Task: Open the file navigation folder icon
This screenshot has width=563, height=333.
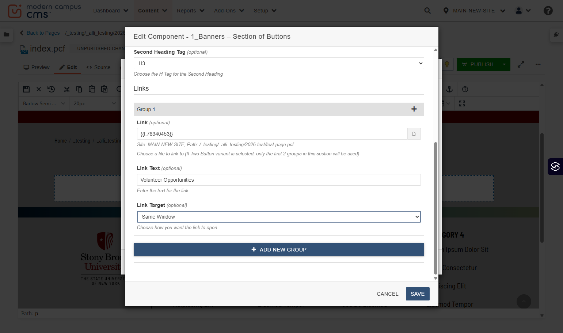Action: point(7,34)
